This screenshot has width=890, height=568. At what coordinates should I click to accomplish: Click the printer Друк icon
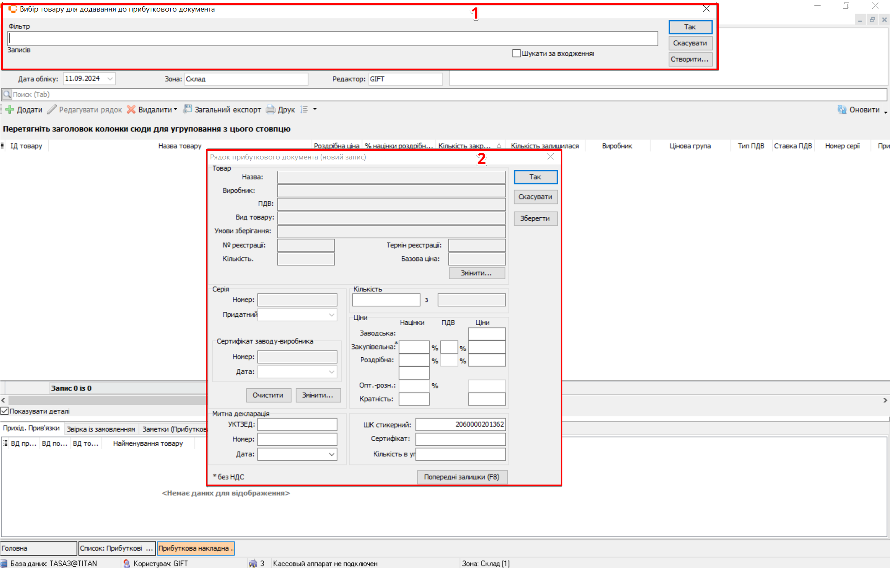point(271,109)
